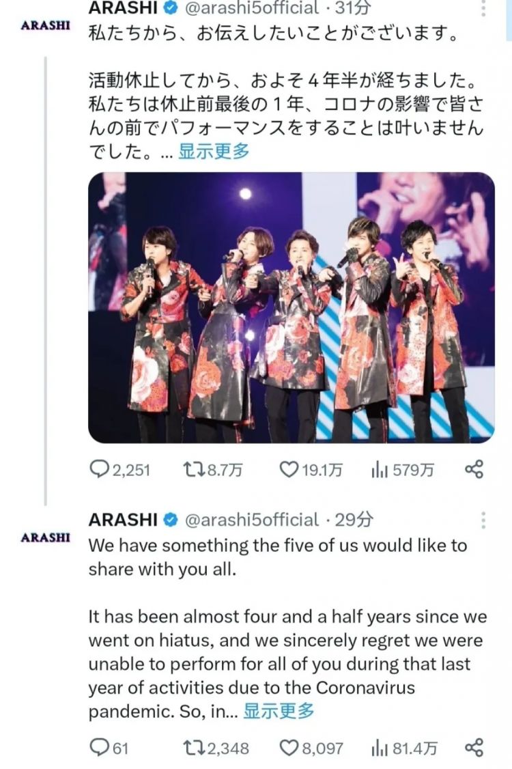The height and width of the screenshot is (769, 512).
Task: Open the concert photo of five performers
Action: coord(291,307)
